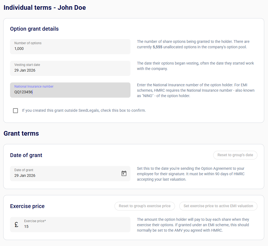
Task: Click the Option grant details heading
Action: coord(34,29)
